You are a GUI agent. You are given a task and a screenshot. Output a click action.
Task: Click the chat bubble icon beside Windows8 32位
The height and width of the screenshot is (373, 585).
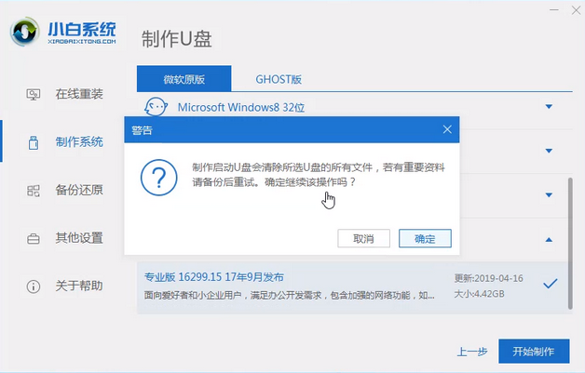point(156,107)
